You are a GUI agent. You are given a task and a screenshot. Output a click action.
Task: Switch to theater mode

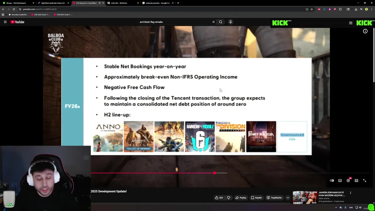(x=357, y=181)
